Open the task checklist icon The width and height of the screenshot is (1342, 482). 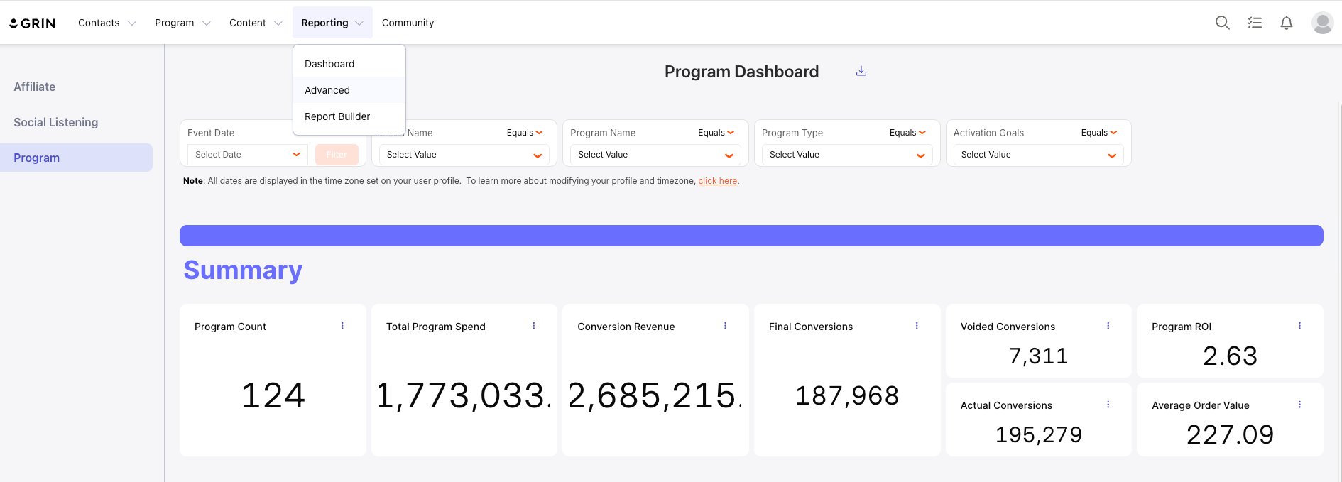pos(1255,23)
